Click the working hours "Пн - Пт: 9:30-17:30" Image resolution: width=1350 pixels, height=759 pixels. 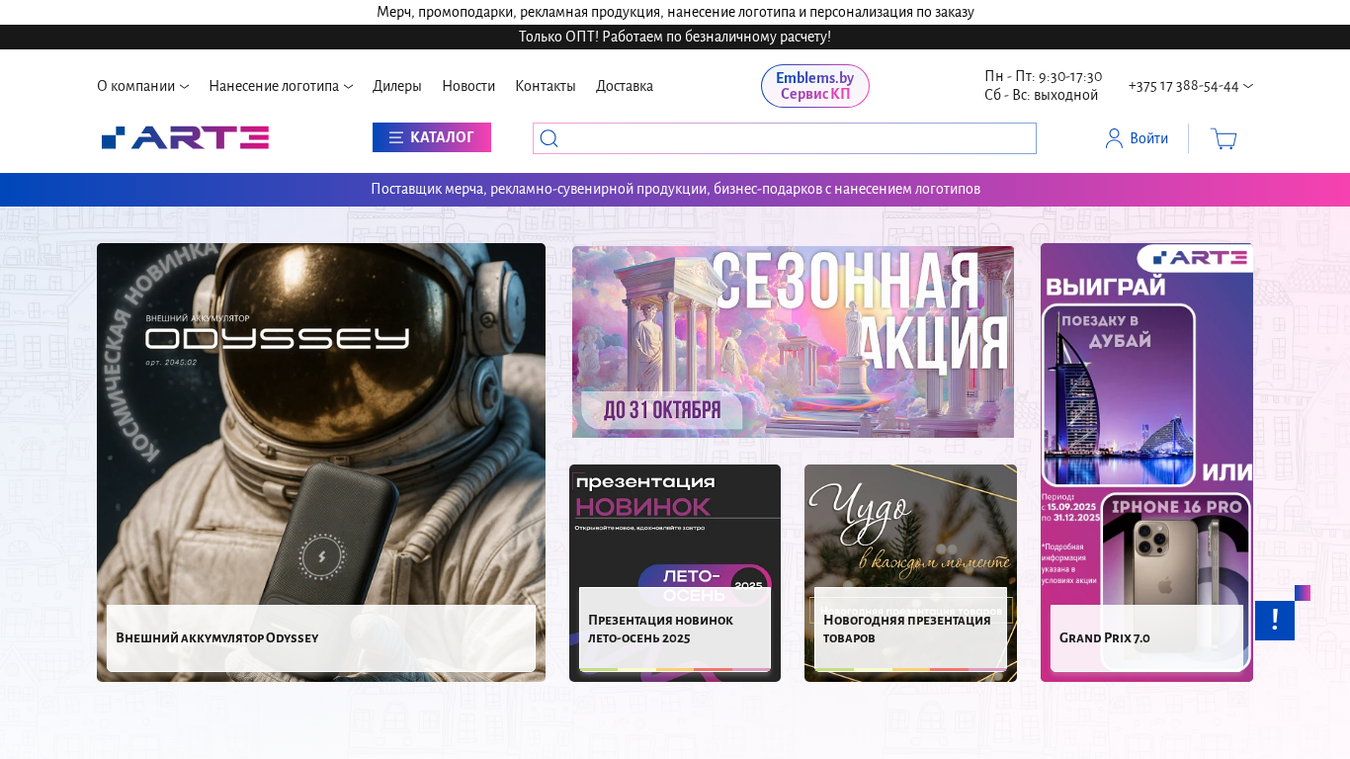1044,76
